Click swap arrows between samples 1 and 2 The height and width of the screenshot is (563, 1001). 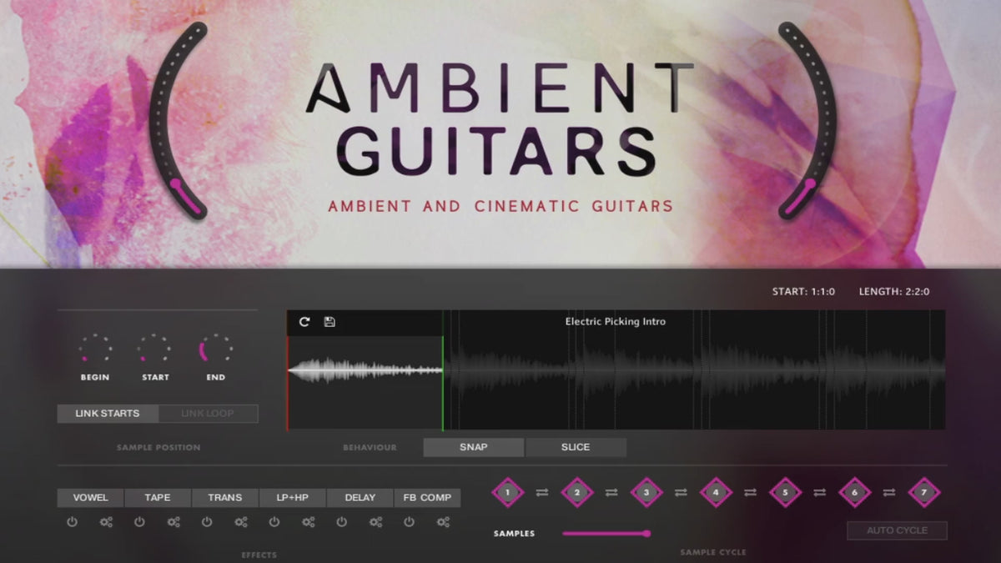pos(542,492)
